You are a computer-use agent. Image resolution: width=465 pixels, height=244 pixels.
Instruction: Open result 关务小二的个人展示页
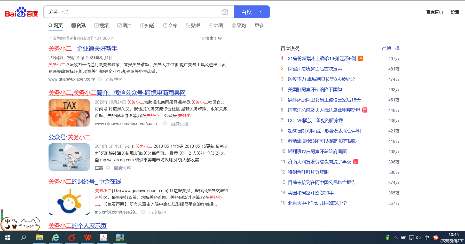(77, 226)
